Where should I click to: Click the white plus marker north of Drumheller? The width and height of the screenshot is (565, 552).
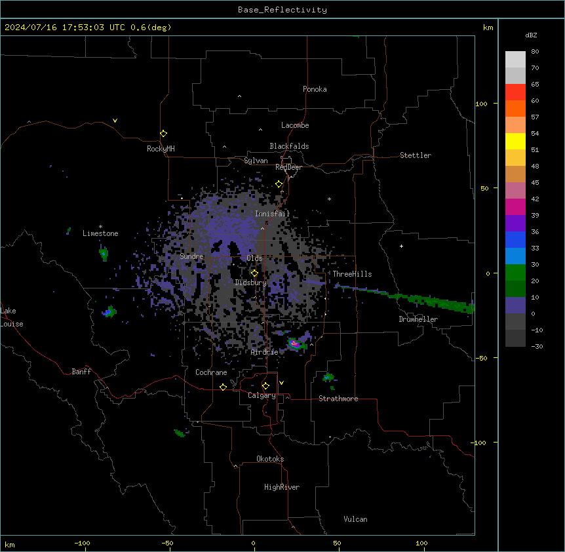(401, 246)
